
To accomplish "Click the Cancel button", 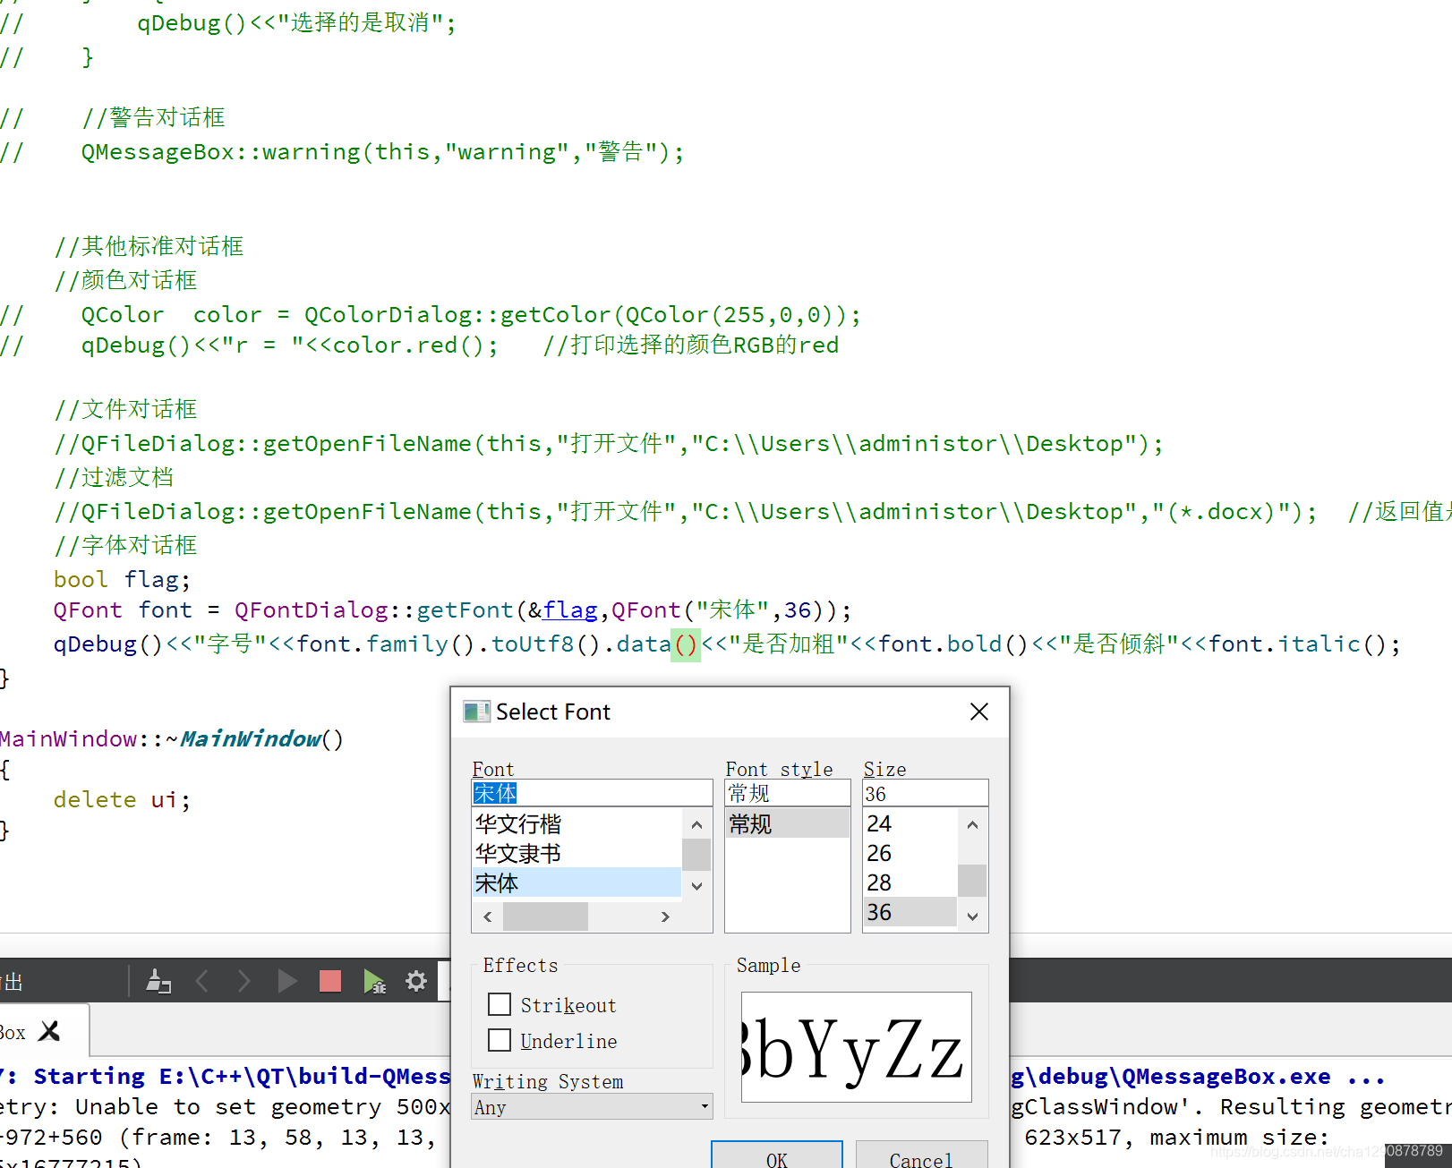I will click(x=921, y=1155).
